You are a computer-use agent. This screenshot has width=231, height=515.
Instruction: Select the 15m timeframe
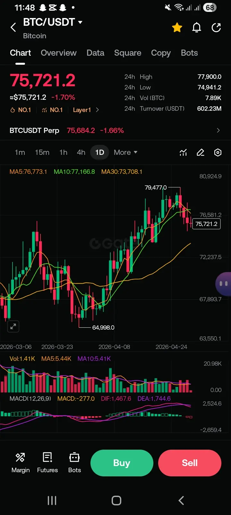(x=42, y=152)
